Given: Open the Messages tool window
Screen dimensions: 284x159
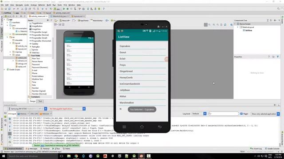Looking at the screenshot, I should [32, 149].
